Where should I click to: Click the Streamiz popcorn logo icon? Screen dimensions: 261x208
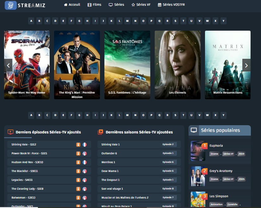pyautogui.click(x=11, y=5)
